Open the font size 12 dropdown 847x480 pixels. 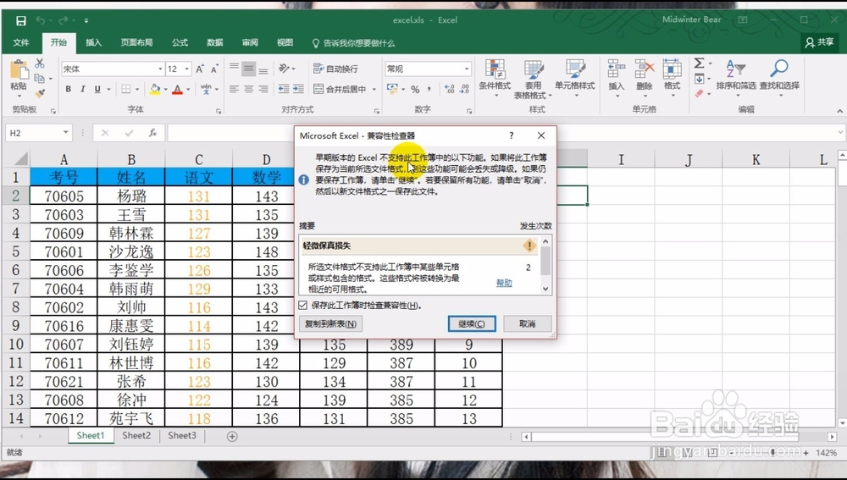(187, 69)
